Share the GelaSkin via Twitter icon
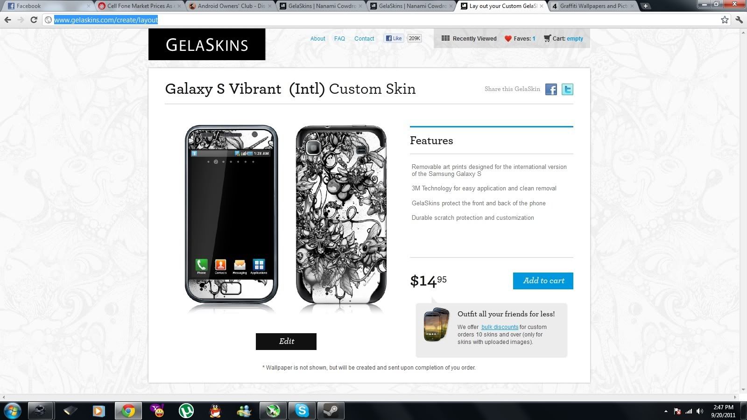This screenshot has width=747, height=420. tap(567, 90)
